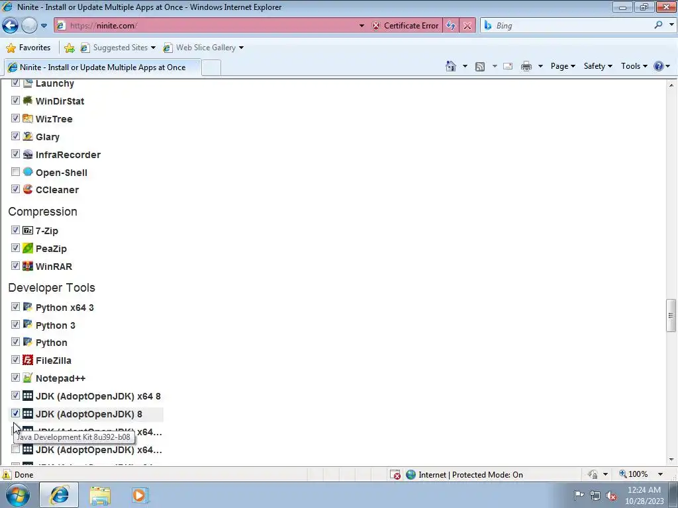678x508 pixels.
Task: Click the vertical scrollbar thumb
Action: click(x=671, y=316)
